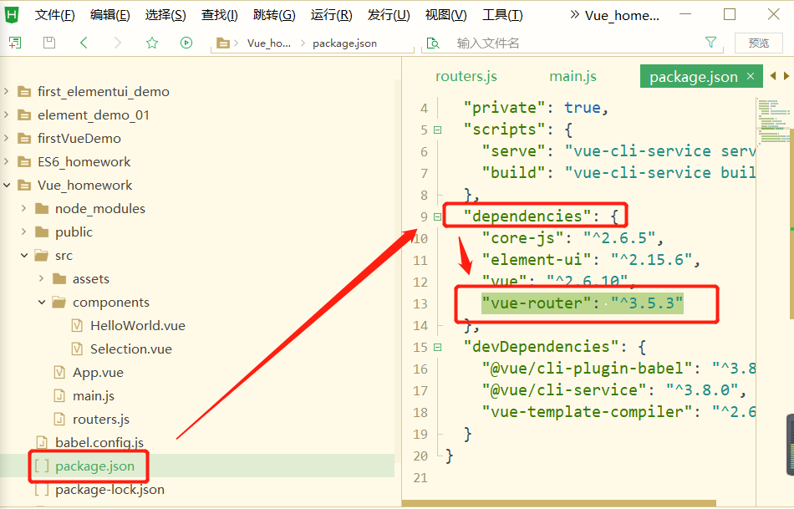Click the App.vue file icon
Image resolution: width=794 pixels, height=509 pixels.
pyautogui.click(x=59, y=372)
